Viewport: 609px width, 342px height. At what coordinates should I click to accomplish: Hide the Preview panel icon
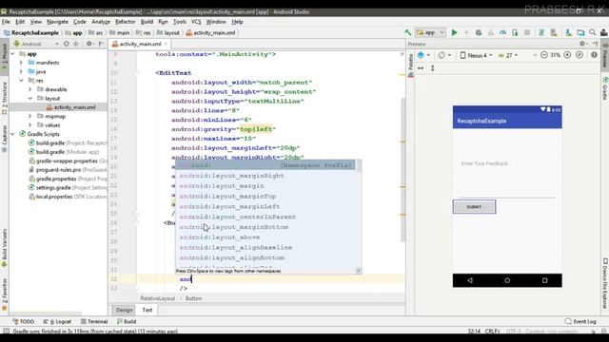coord(596,44)
